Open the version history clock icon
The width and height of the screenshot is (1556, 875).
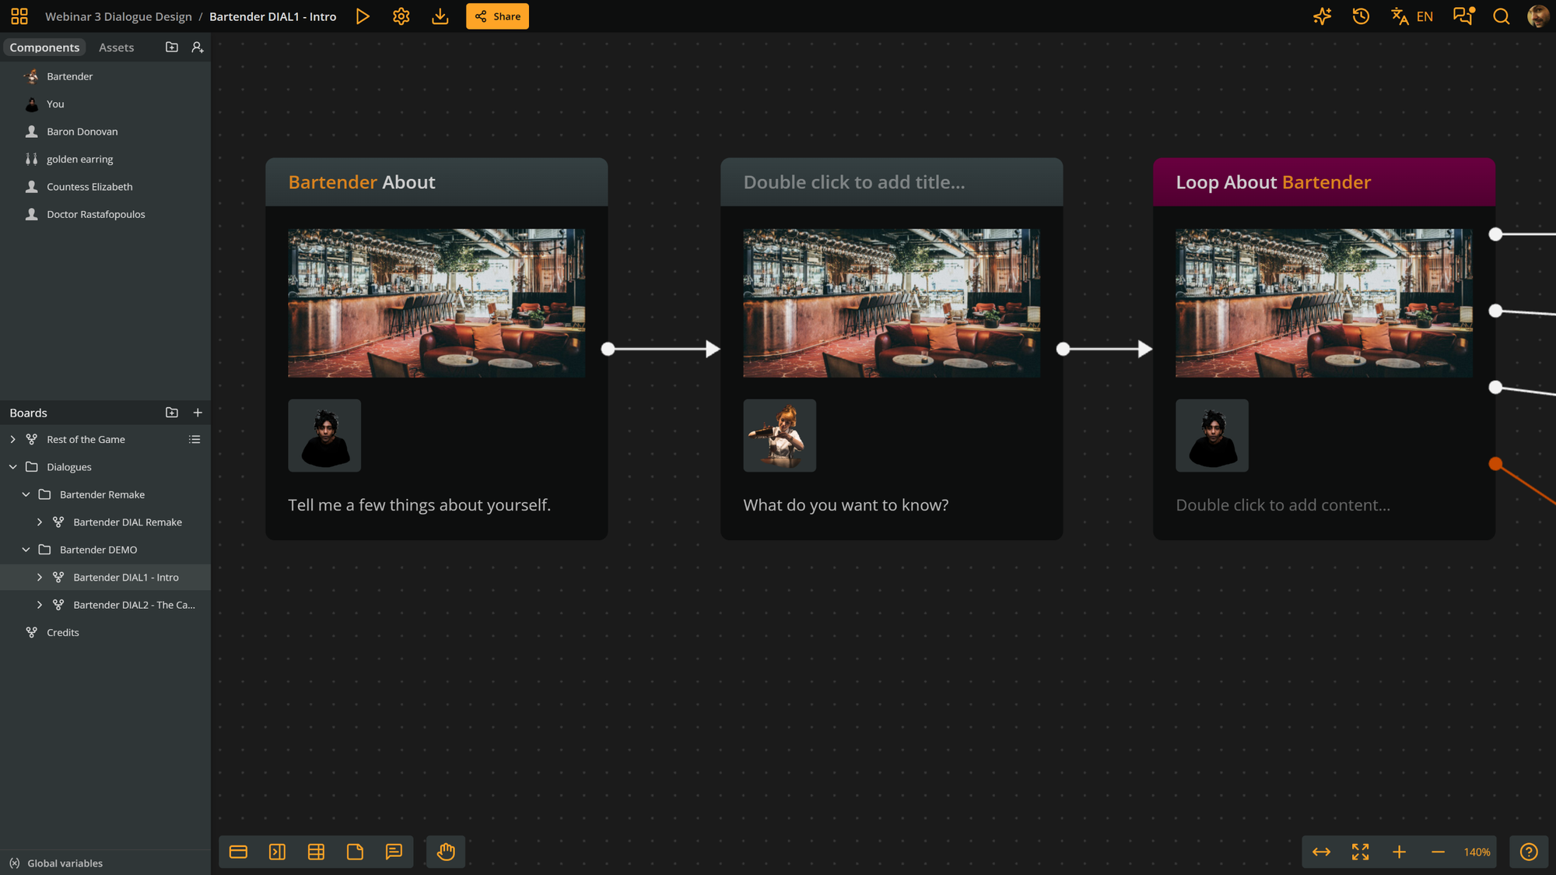(x=1361, y=16)
